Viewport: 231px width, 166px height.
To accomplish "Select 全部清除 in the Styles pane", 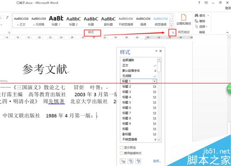I will pyautogui.click(x=139, y=60).
